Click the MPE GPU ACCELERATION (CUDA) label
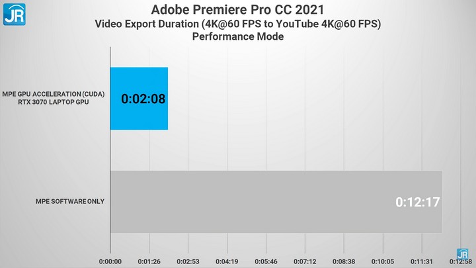 tap(54, 94)
